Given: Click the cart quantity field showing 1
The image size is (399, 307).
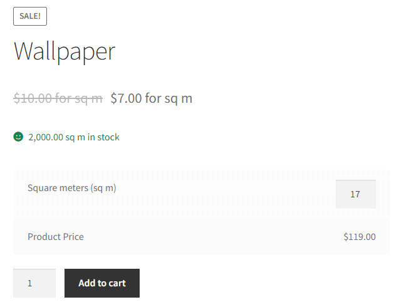Looking at the screenshot, I should pyautogui.click(x=34, y=283).
